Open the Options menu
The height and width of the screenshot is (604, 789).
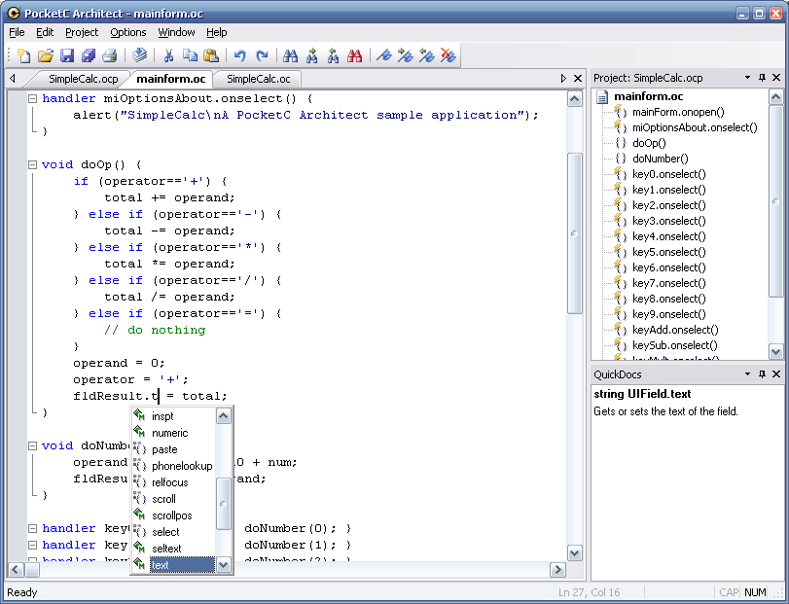[x=127, y=32]
